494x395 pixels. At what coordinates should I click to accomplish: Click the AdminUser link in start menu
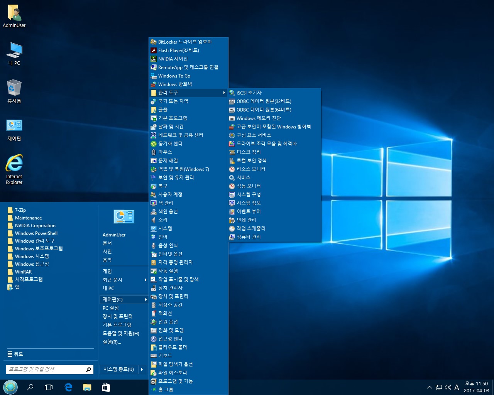114,235
